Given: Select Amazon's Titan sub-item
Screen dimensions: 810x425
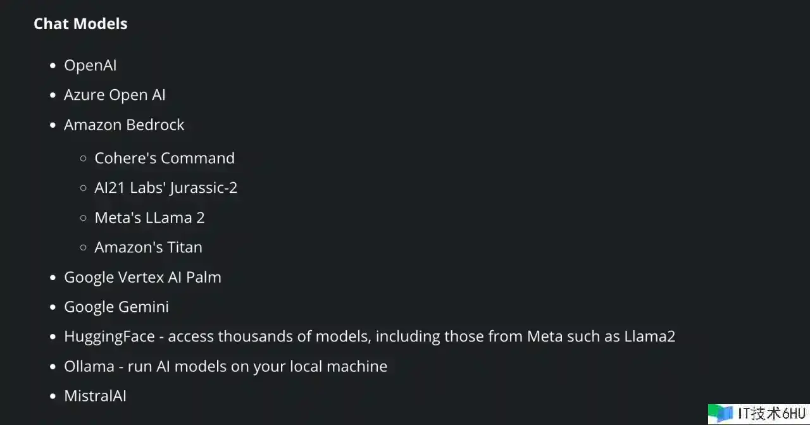Looking at the screenshot, I should pyautogui.click(x=148, y=247).
